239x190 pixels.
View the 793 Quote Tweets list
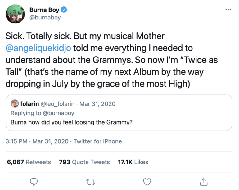(x=84, y=162)
